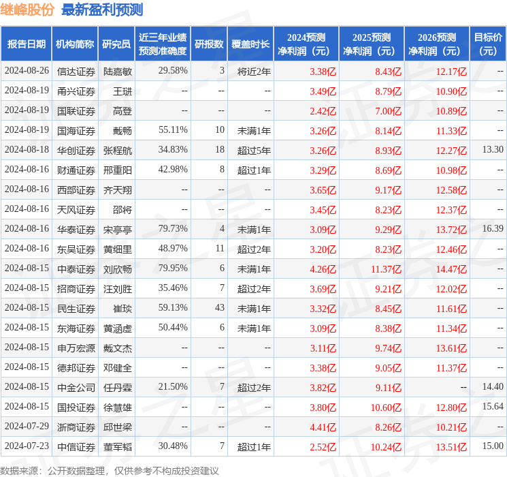Click researcher name 宋亭亭
Screen dimensions: 507x477
[x=118, y=230]
